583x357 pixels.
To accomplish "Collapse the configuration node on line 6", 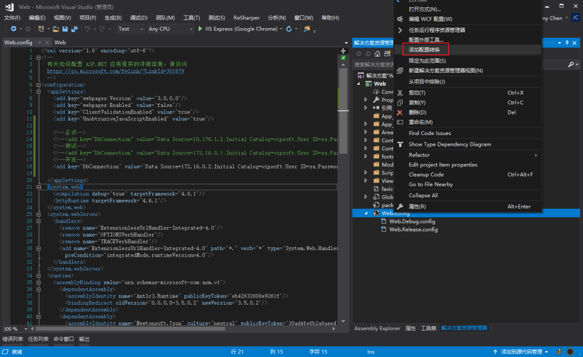I will click(x=38, y=85).
